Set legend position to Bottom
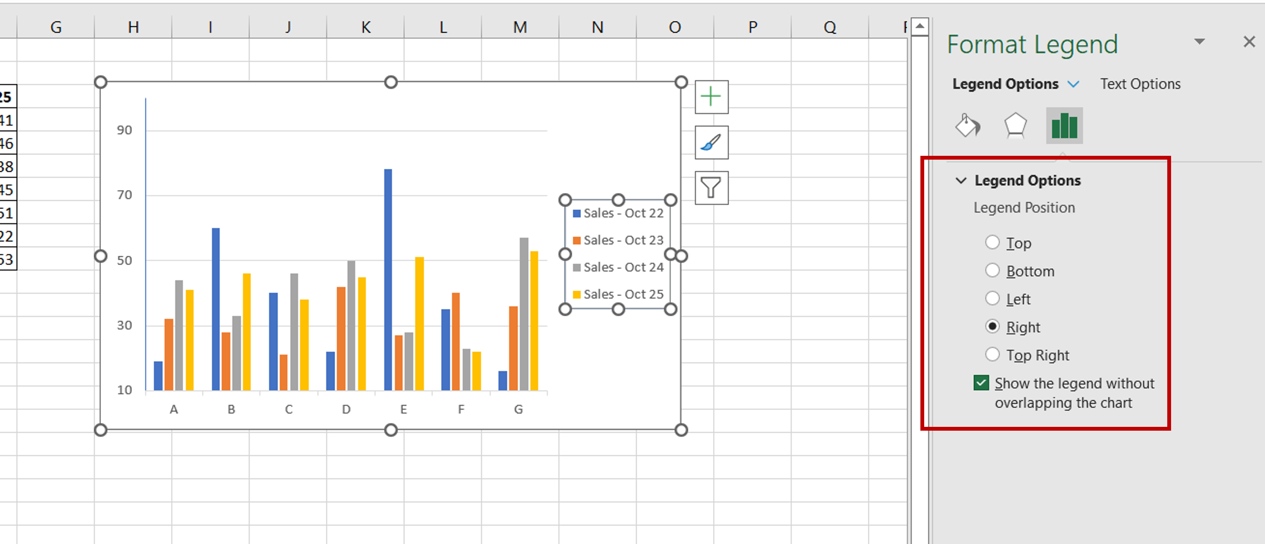Screen dimensions: 1265x544 [992, 270]
